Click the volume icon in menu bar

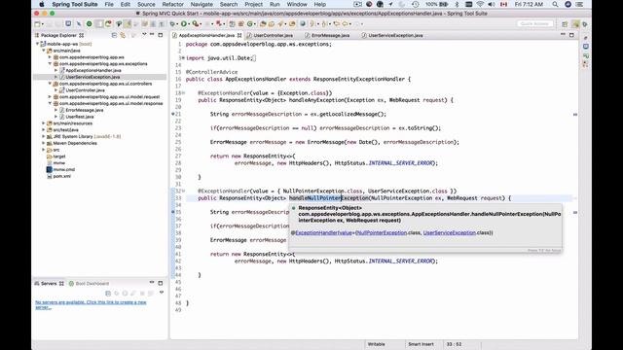pyautogui.click(x=491, y=4)
